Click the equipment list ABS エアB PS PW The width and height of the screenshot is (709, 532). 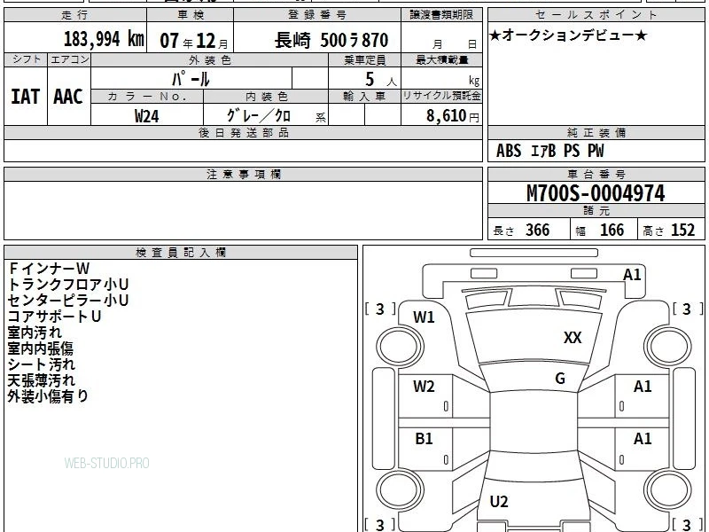coord(549,151)
